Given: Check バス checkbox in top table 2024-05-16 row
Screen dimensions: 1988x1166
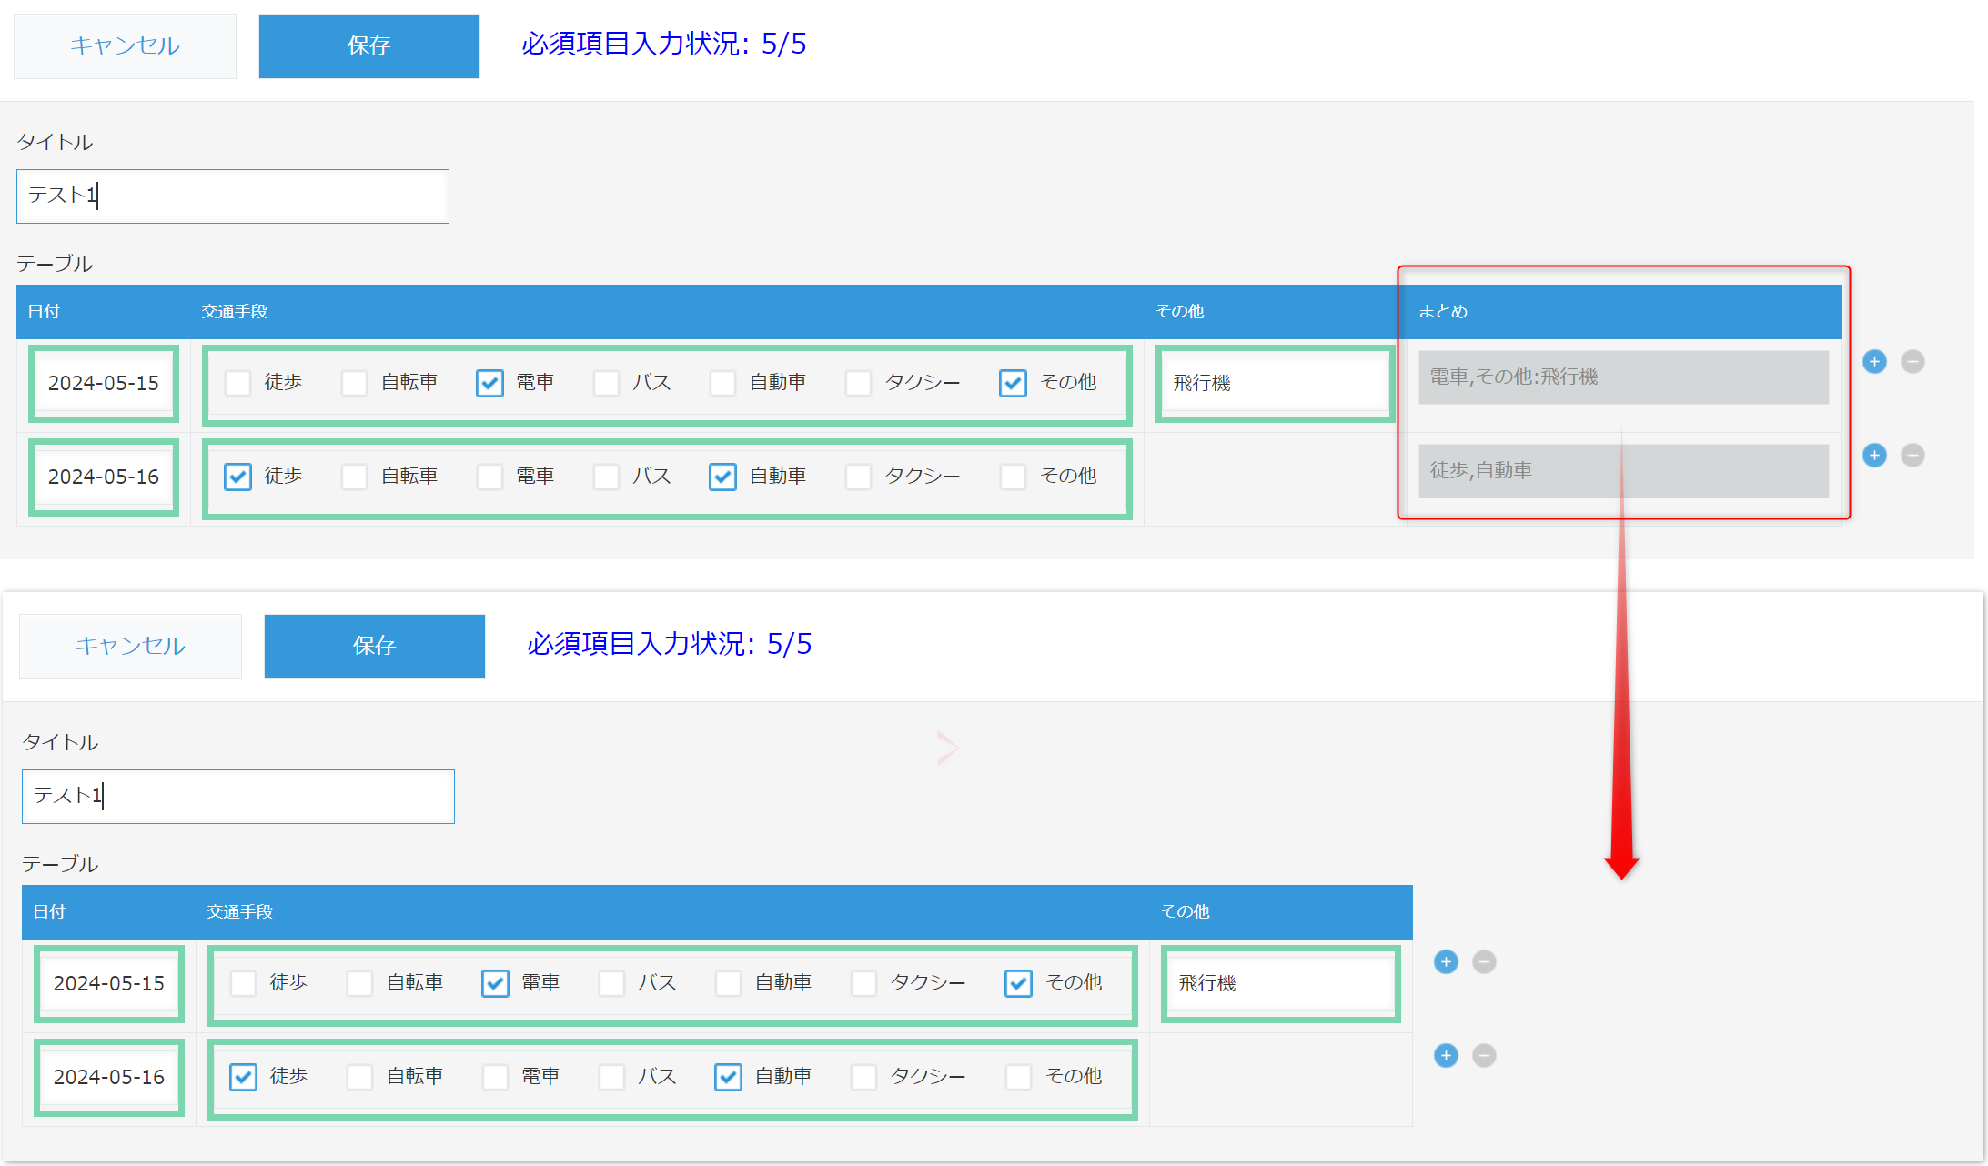Looking at the screenshot, I should coord(606,477).
